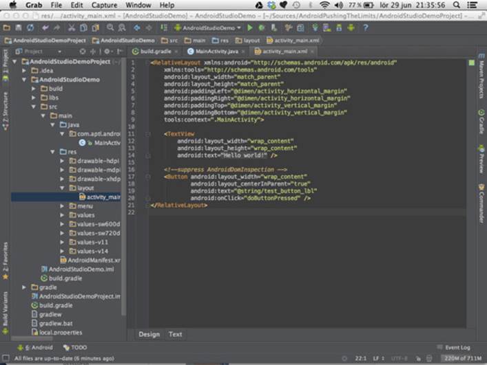Click the project tree horizontal scrollbar
The width and height of the screenshot is (487, 365).
pos(32,338)
